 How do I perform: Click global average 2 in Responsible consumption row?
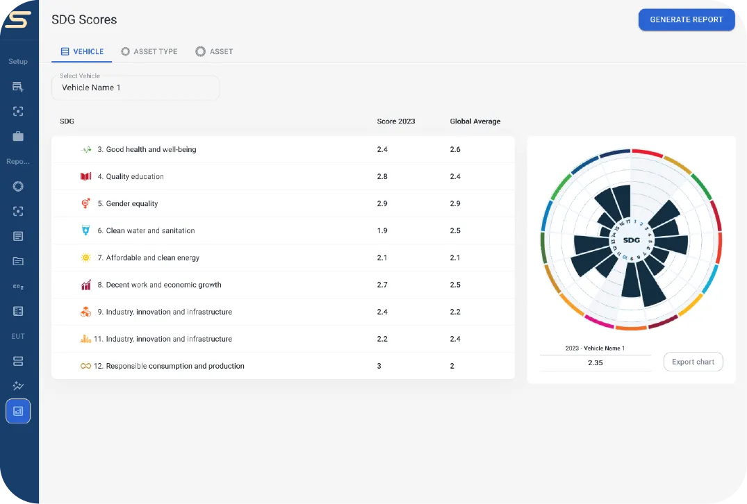click(x=452, y=366)
